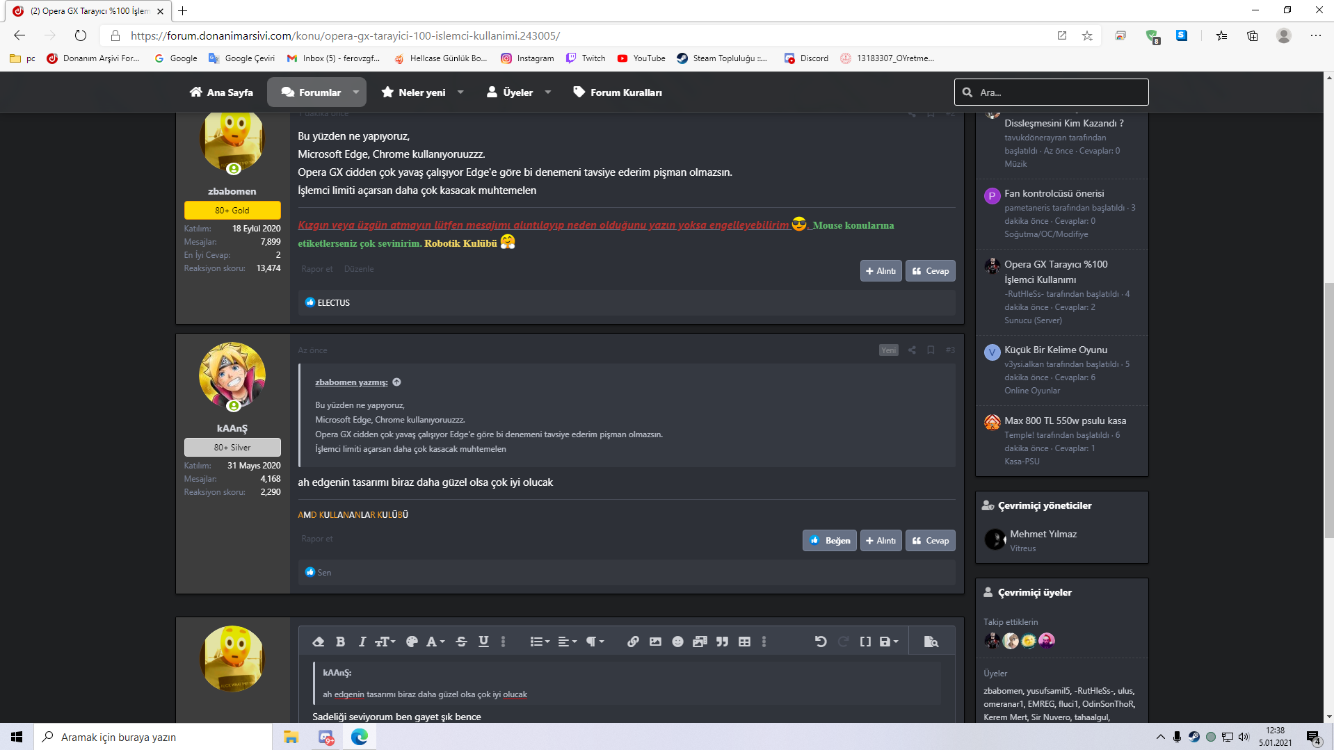Open the font family dropdown

[435, 642]
